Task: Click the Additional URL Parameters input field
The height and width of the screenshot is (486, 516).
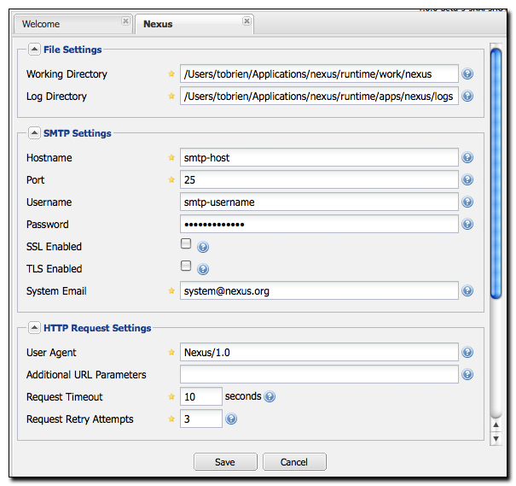Action: 319,375
